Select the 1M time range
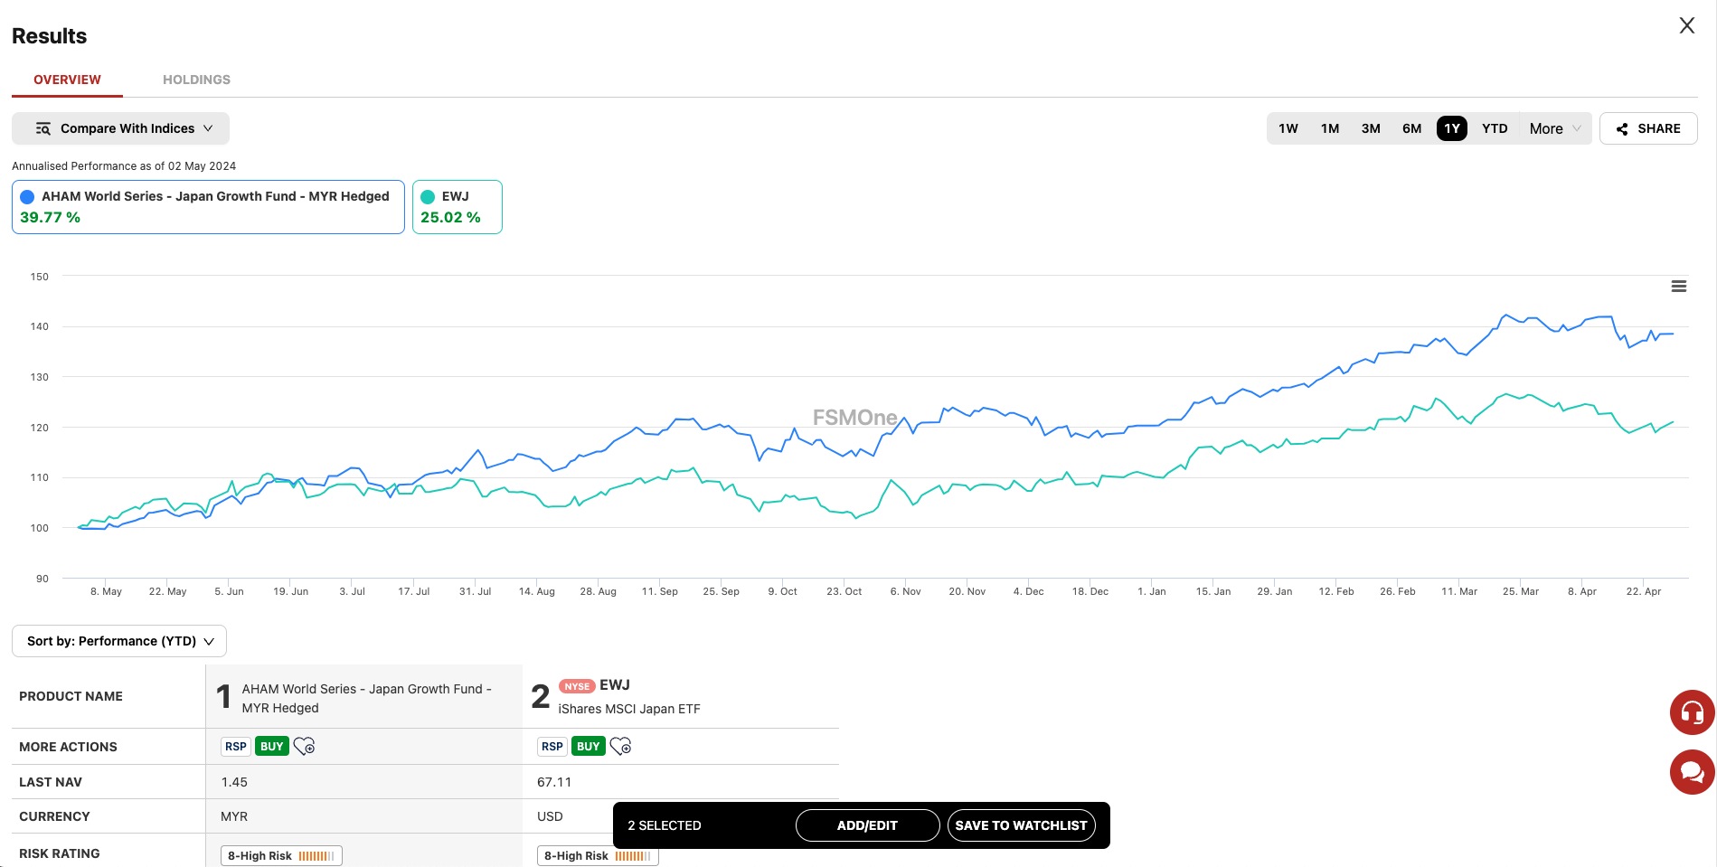The height and width of the screenshot is (867, 1717). click(x=1330, y=128)
